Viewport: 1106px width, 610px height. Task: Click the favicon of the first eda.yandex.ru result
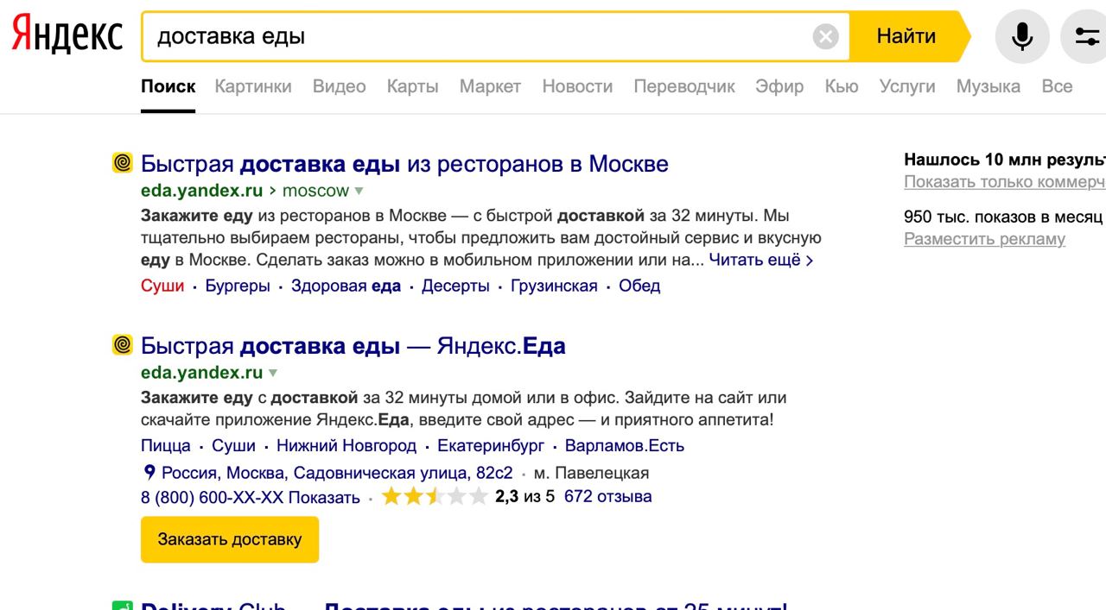click(x=123, y=163)
